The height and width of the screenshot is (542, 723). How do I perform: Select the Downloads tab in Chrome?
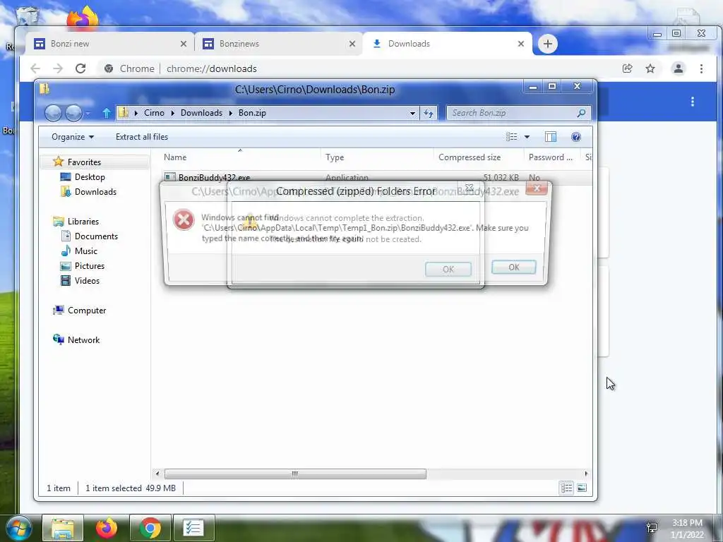[x=447, y=44]
